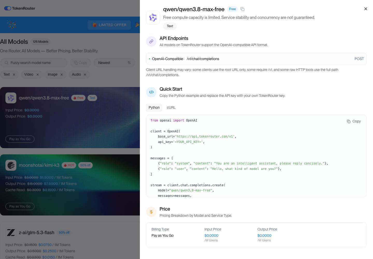Image resolution: width=373 pixels, height=259 pixels.
Task: Click the $0.0000 output price in table
Action: point(264,235)
